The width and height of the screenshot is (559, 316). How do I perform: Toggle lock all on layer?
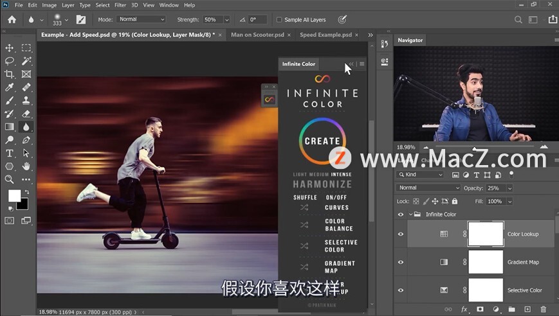point(455,201)
